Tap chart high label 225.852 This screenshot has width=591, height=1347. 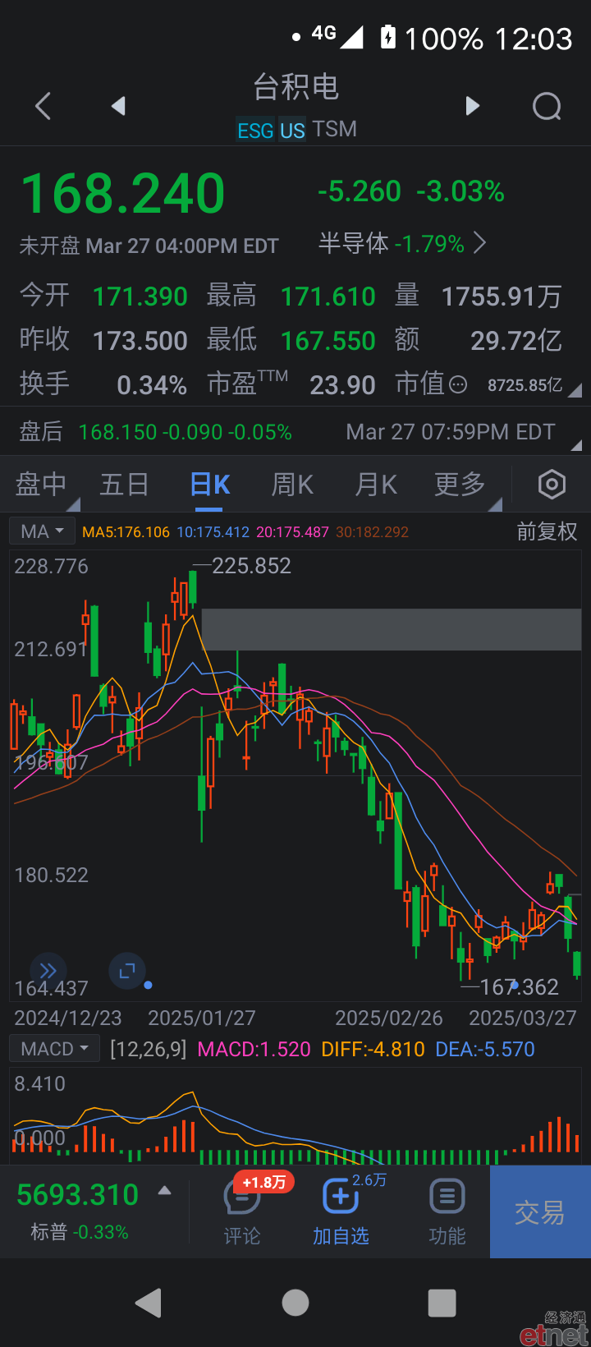tap(251, 566)
